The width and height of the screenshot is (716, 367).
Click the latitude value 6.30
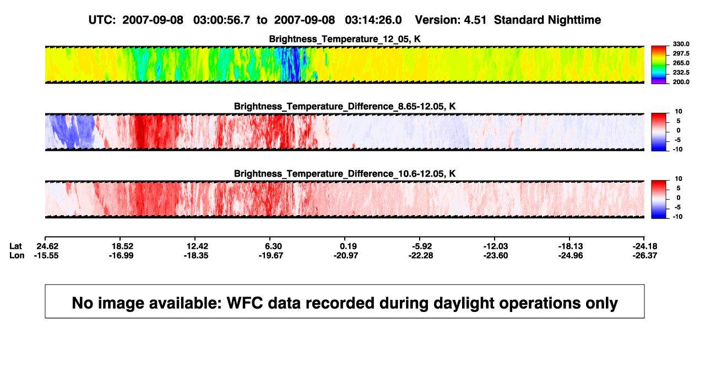tap(274, 246)
